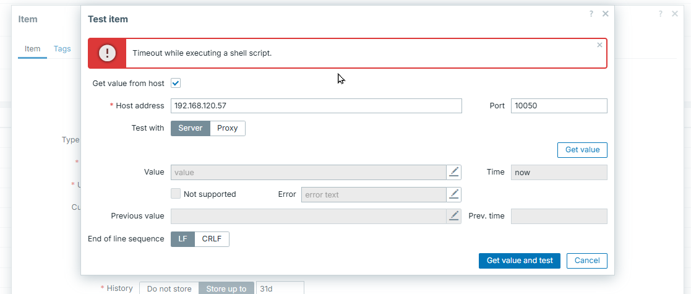Select Server for Test with
This screenshot has width=691, height=294.
(x=190, y=128)
